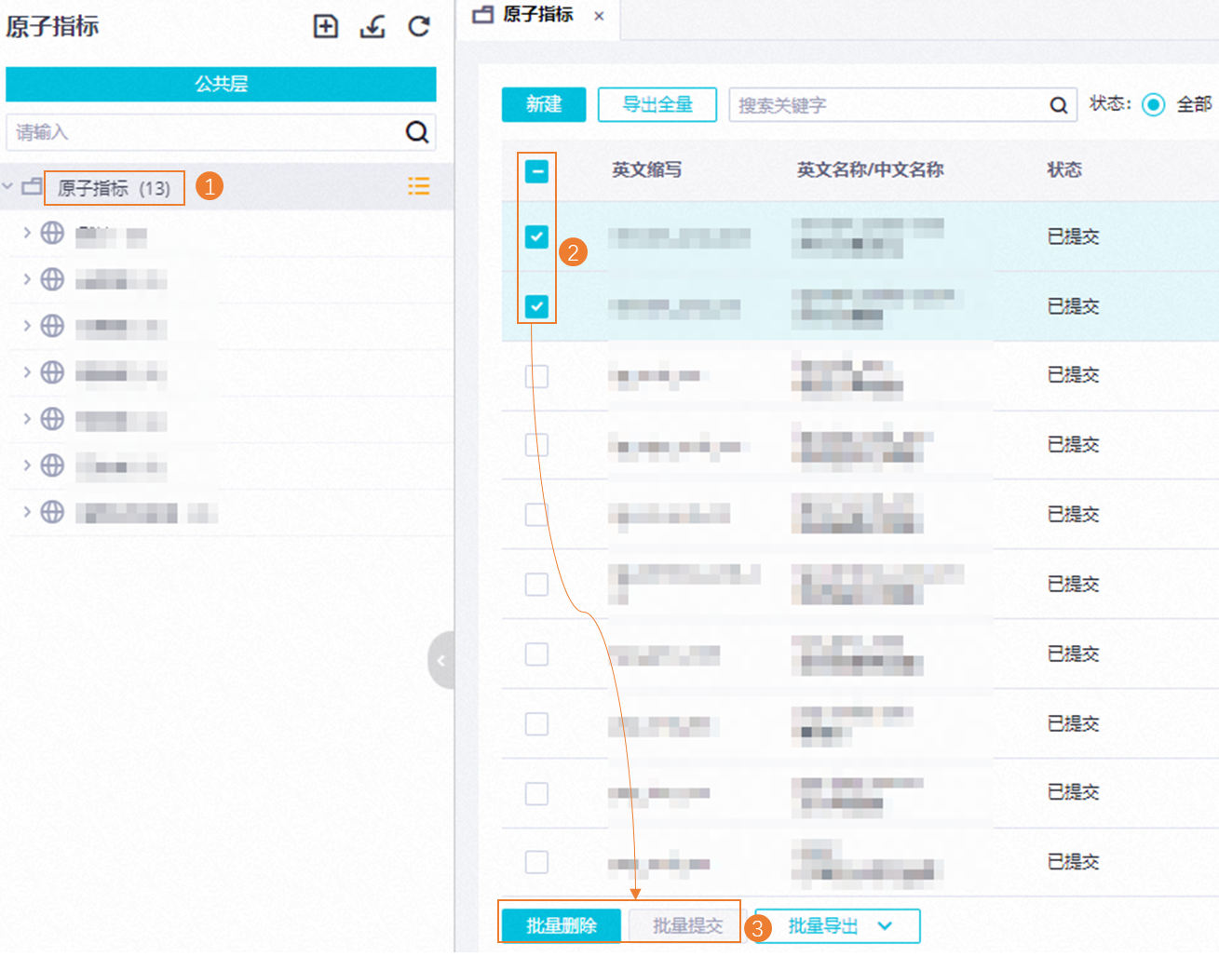Select the 全部 status radio button
The image size is (1219, 957).
1153,105
